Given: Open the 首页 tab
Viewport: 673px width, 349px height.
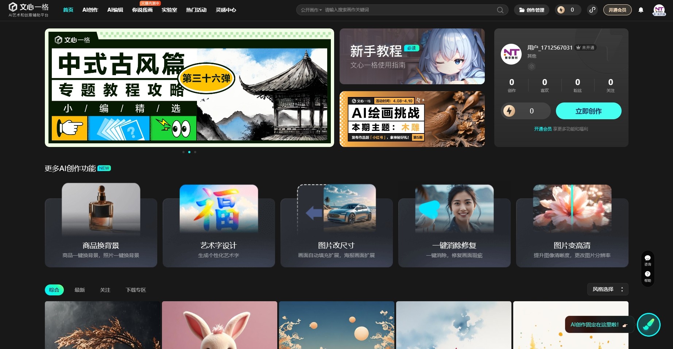Looking at the screenshot, I should pyautogui.click(x=68, y=10).
